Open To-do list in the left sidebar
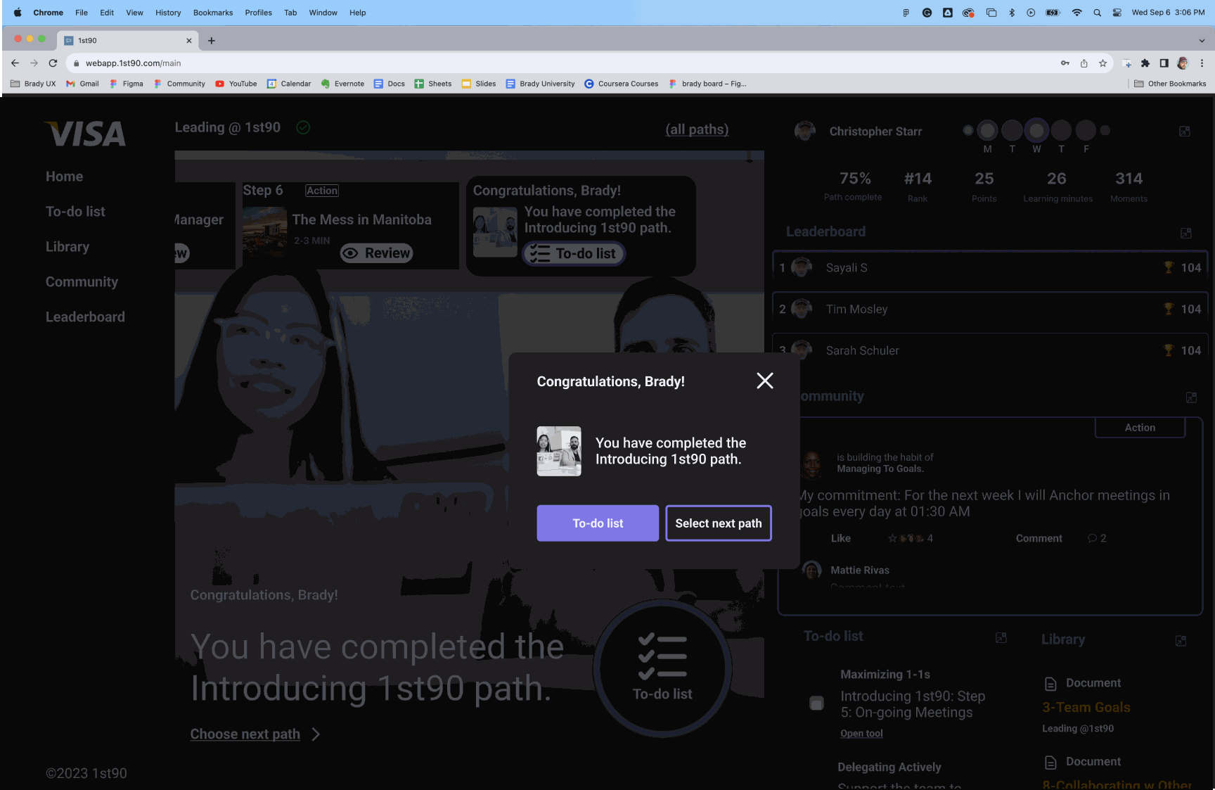 [x=75, y=212]
